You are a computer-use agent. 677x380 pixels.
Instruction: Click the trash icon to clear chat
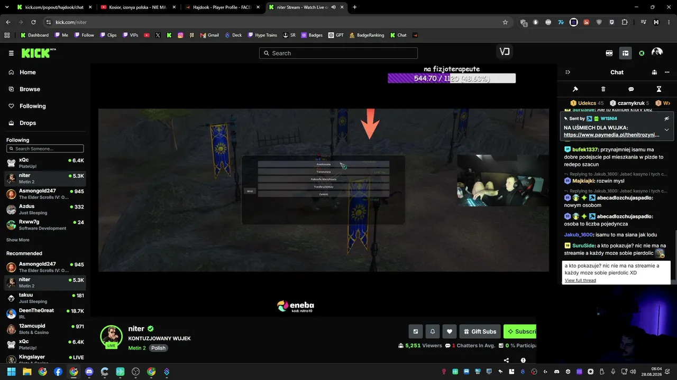click(x=603, y=89)
